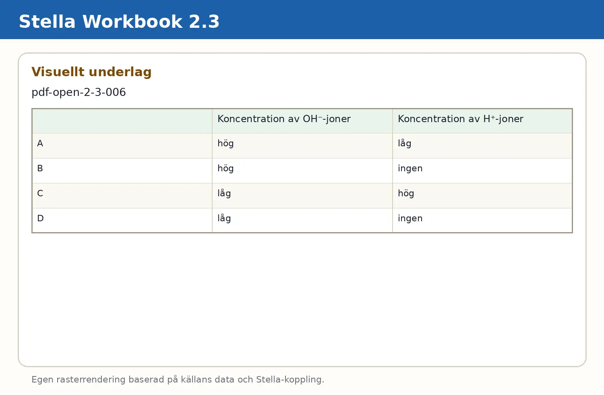The image size is (604, 395).
Task: Click the H⁺ cell 'ingen' in row D
Action: [482, 220]
